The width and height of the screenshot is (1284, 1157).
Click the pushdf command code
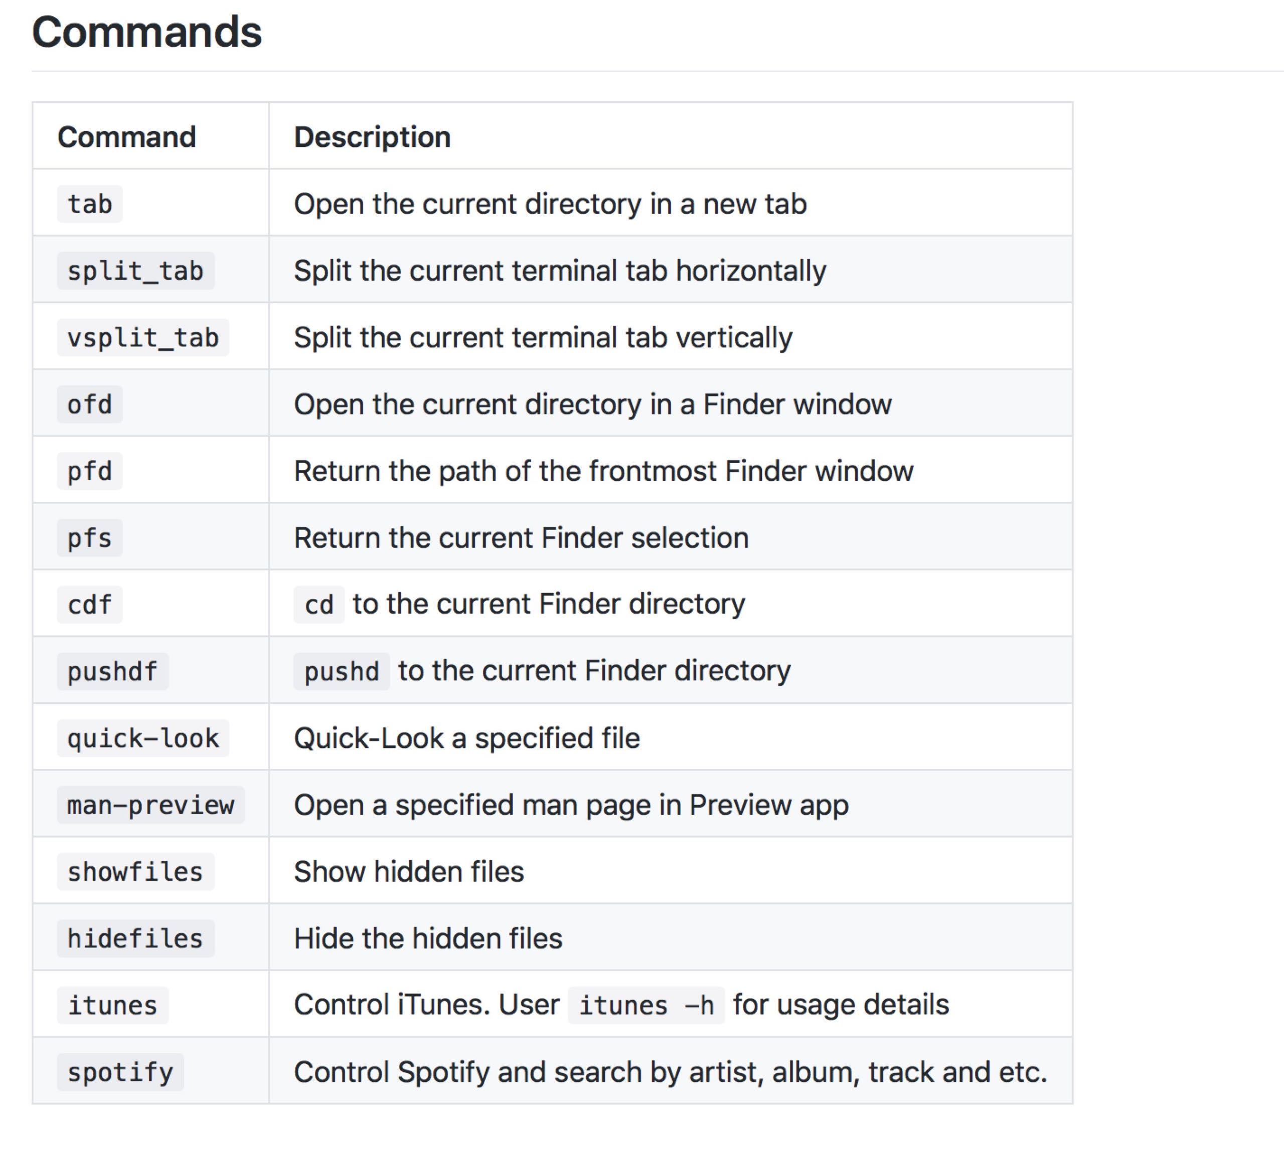(x=112, y=672)
